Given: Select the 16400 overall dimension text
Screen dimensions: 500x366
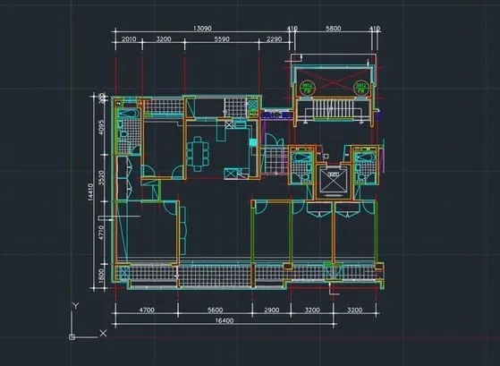Looking at the screenshot, I should tap(225, 320).
